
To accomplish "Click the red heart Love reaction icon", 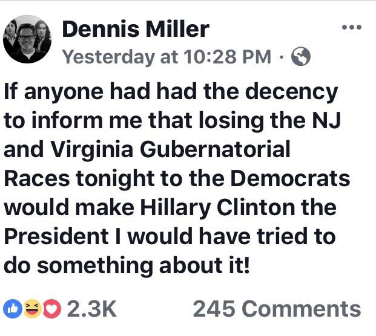I will point(51,308).
